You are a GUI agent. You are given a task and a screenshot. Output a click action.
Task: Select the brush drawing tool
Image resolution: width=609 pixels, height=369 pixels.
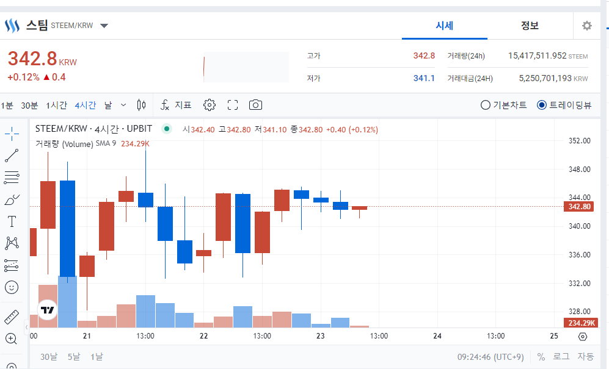(x=12, y=200)
